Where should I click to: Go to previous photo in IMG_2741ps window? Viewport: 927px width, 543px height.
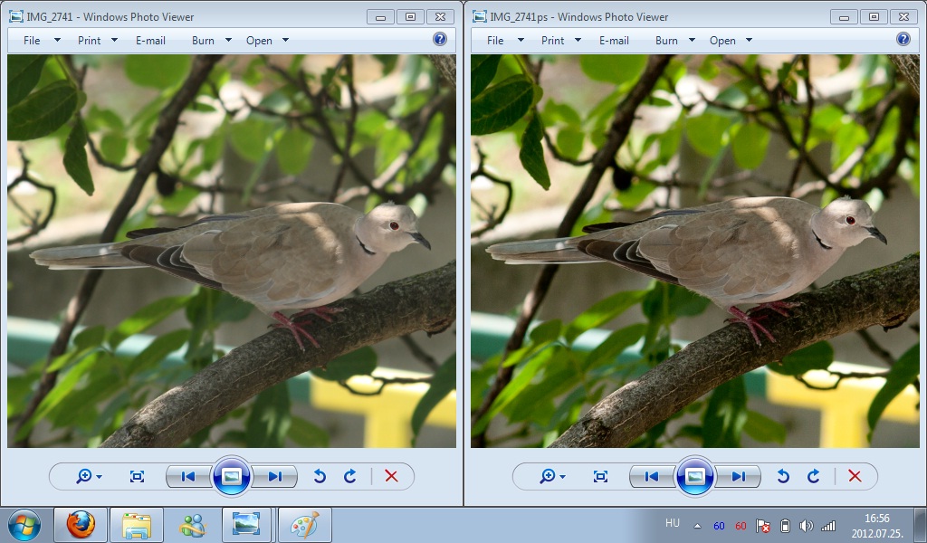pos(652,476)
